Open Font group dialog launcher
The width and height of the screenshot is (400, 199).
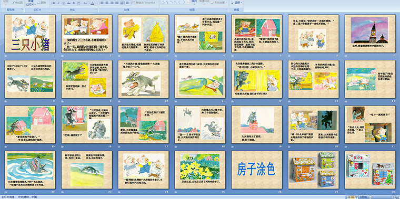pos(96,9)
